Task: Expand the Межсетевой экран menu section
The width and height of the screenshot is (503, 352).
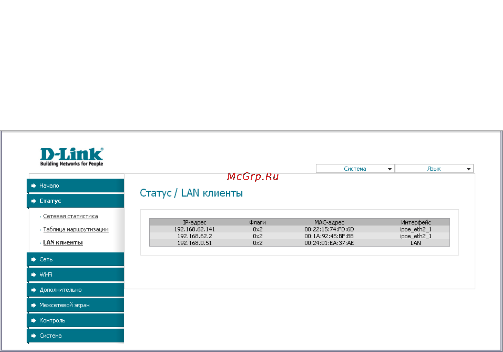Action: (x=75, y=305)
